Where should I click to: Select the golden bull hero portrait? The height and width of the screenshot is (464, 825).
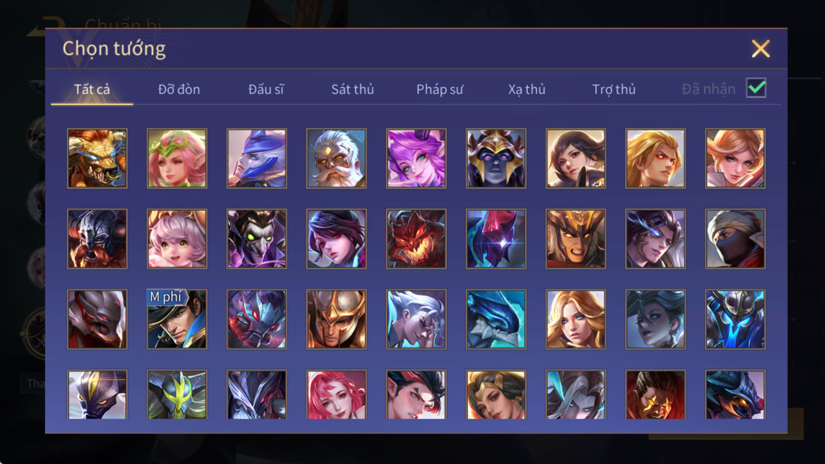tap(97, 158)
